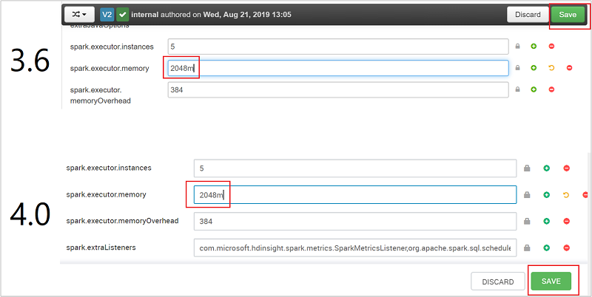
Task: Click lock icon for memoryOverhead row in 3.6 view
Action: 517,89
